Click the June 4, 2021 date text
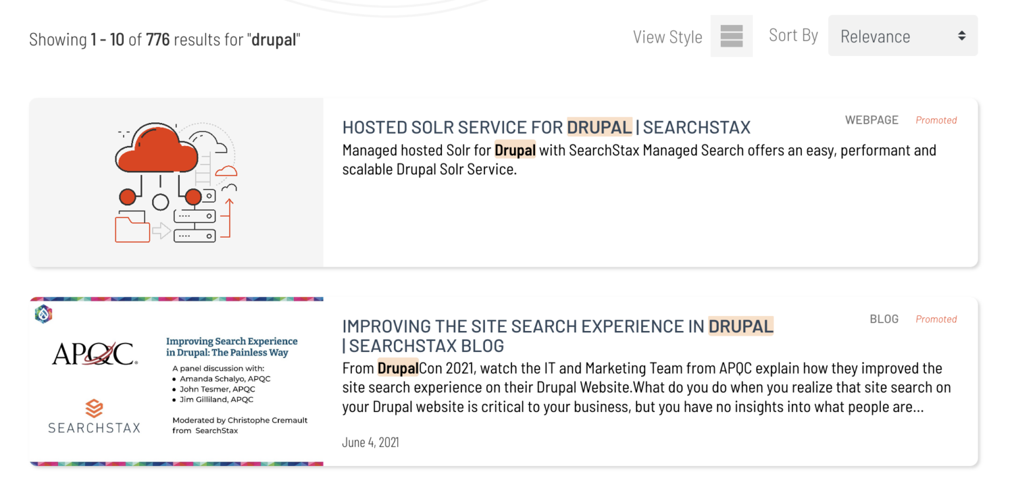This screenshot has width=1012, height=489. tap(370, 442)
